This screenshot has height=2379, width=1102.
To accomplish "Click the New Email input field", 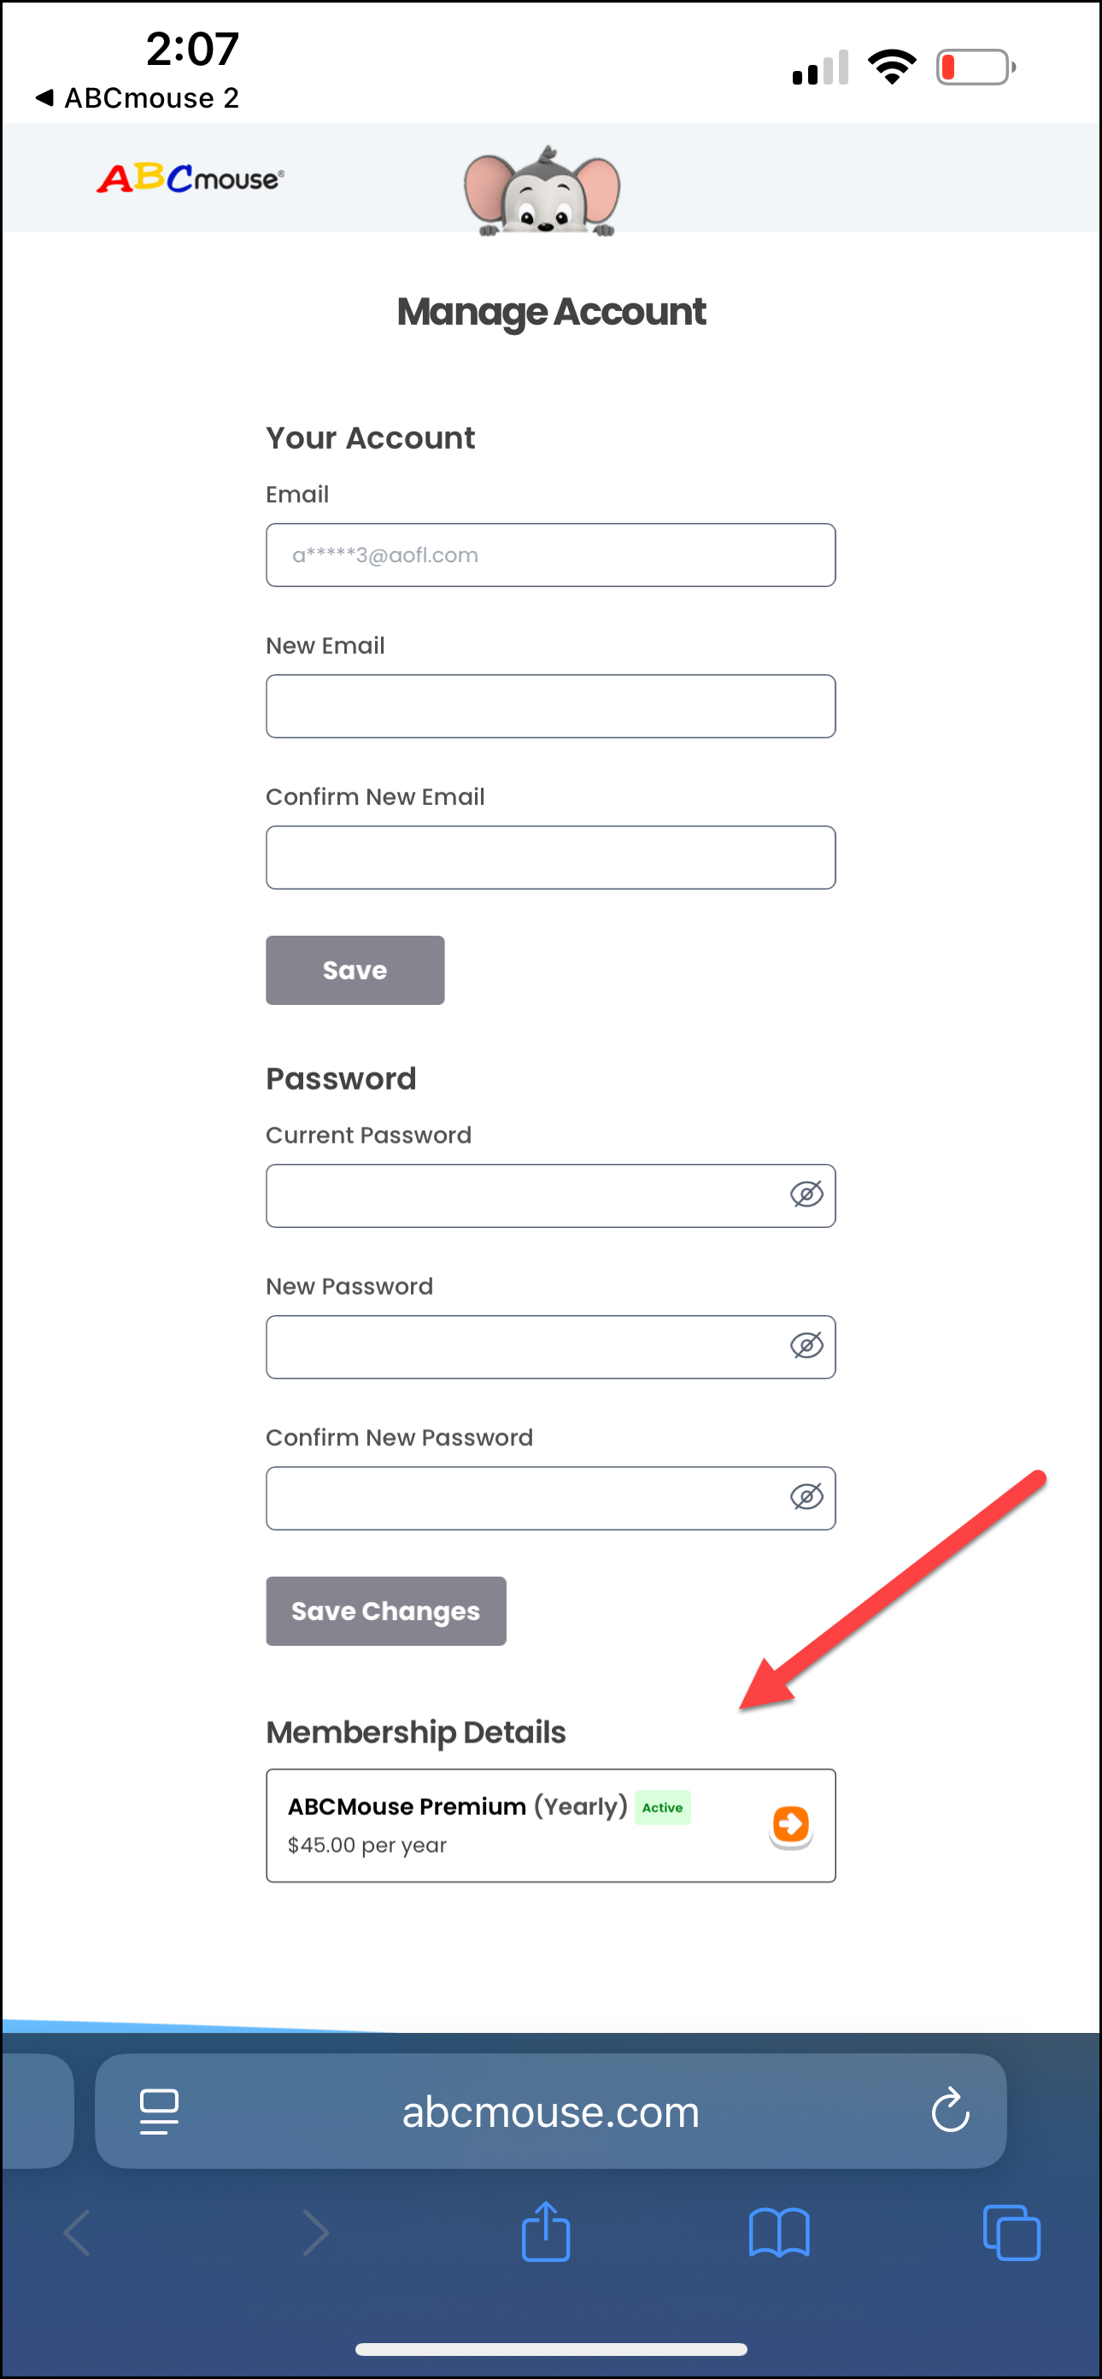I will point(550,706).
